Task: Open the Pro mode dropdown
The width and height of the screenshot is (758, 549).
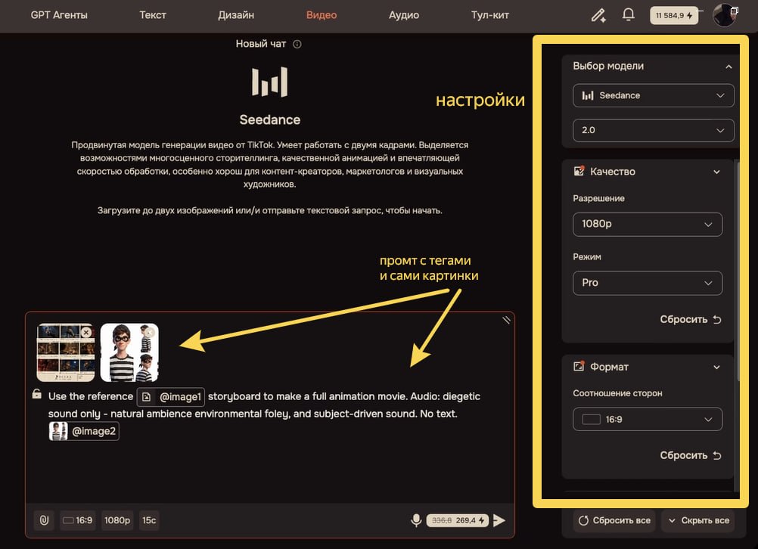Action: click(x=648, y=283)
